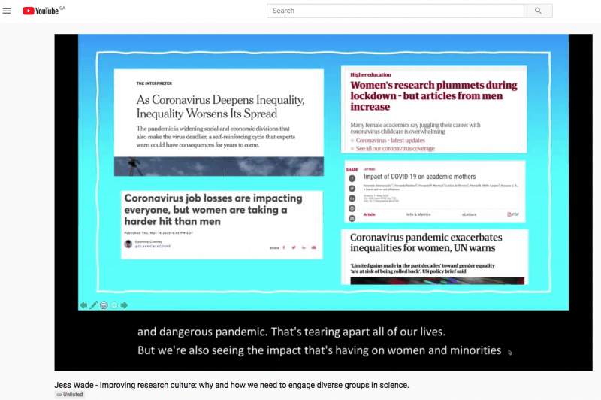Click email share icon beside Science article
Image resolution: width=601 pixels, height=400 pixels.
(352, 217)
